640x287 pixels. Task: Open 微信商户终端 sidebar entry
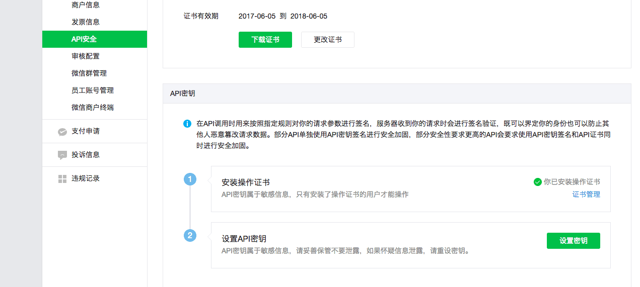(95, 108)
